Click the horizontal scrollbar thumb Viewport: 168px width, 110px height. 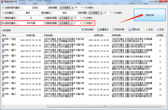105,106
